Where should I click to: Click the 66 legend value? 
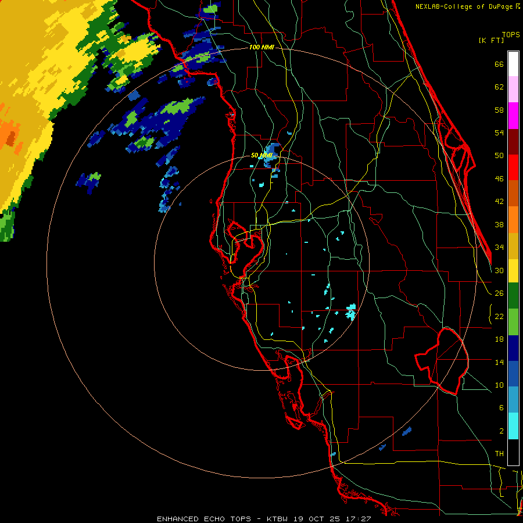tap(499, 64)
